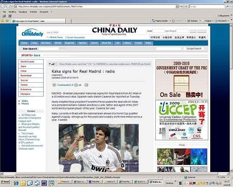Screen dimensions: 233x187
Task: Click the Stop loading X icon
Action: (186, 7)
